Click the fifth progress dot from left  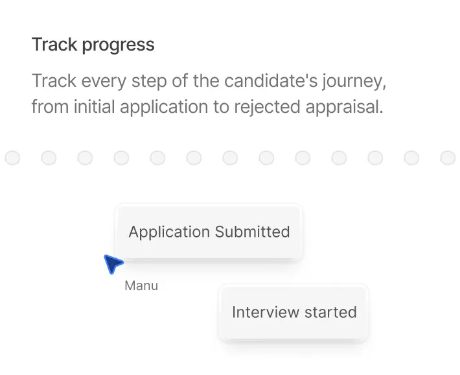157,158
